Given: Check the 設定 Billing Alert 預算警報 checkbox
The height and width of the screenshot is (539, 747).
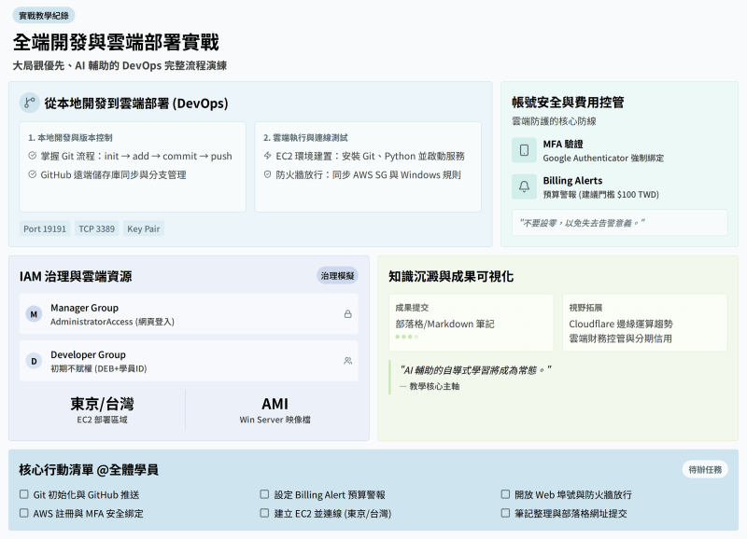Looking at the screenshot, I should (264, 494).
